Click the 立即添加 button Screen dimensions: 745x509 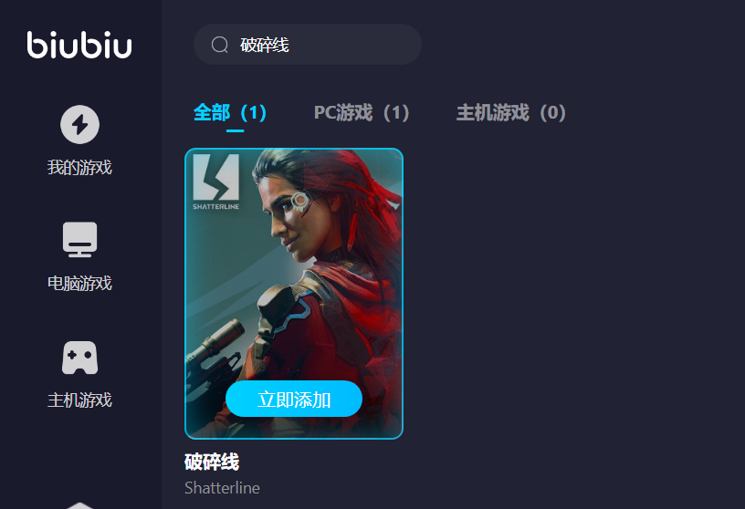coord(294,399)
